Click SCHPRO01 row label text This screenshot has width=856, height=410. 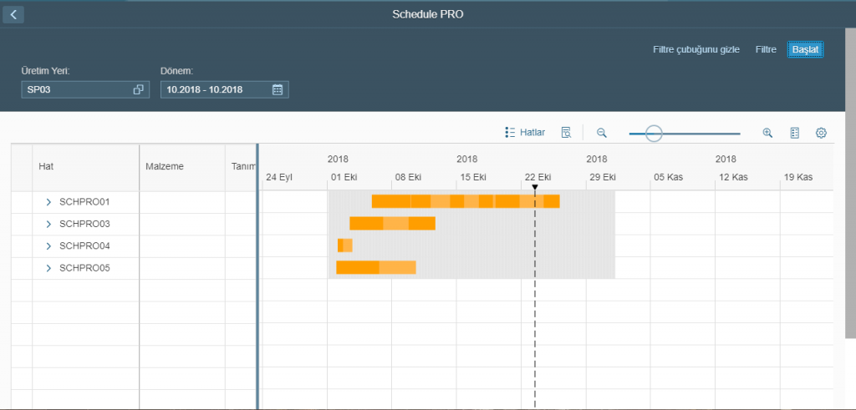[84, 202]
